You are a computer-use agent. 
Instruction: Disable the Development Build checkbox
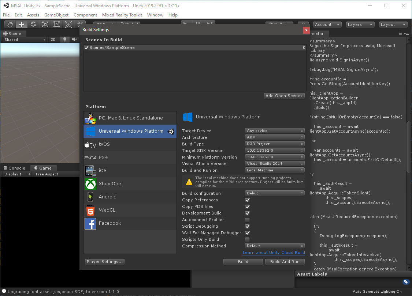click(247, 213)
